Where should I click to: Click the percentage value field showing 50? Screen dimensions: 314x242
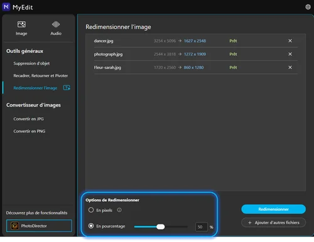click(x=202, y=227)
